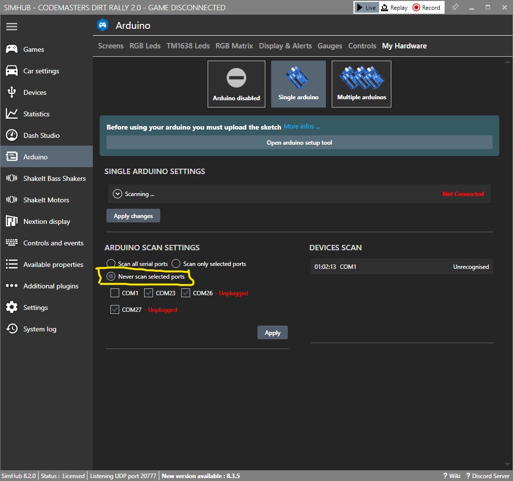Switch to the RGB Leds tab
The height and width of the screenshot is (481, 513).
(145, 46)
